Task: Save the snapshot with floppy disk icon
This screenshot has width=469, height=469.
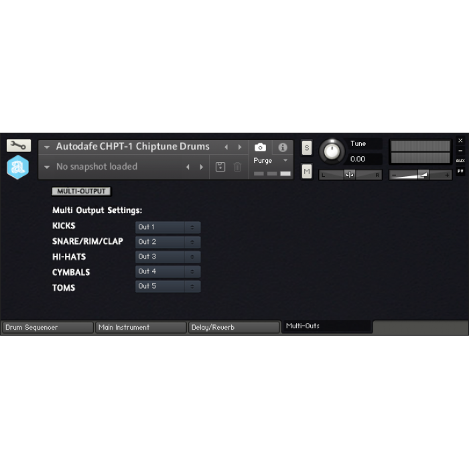Action: (220, 167)
